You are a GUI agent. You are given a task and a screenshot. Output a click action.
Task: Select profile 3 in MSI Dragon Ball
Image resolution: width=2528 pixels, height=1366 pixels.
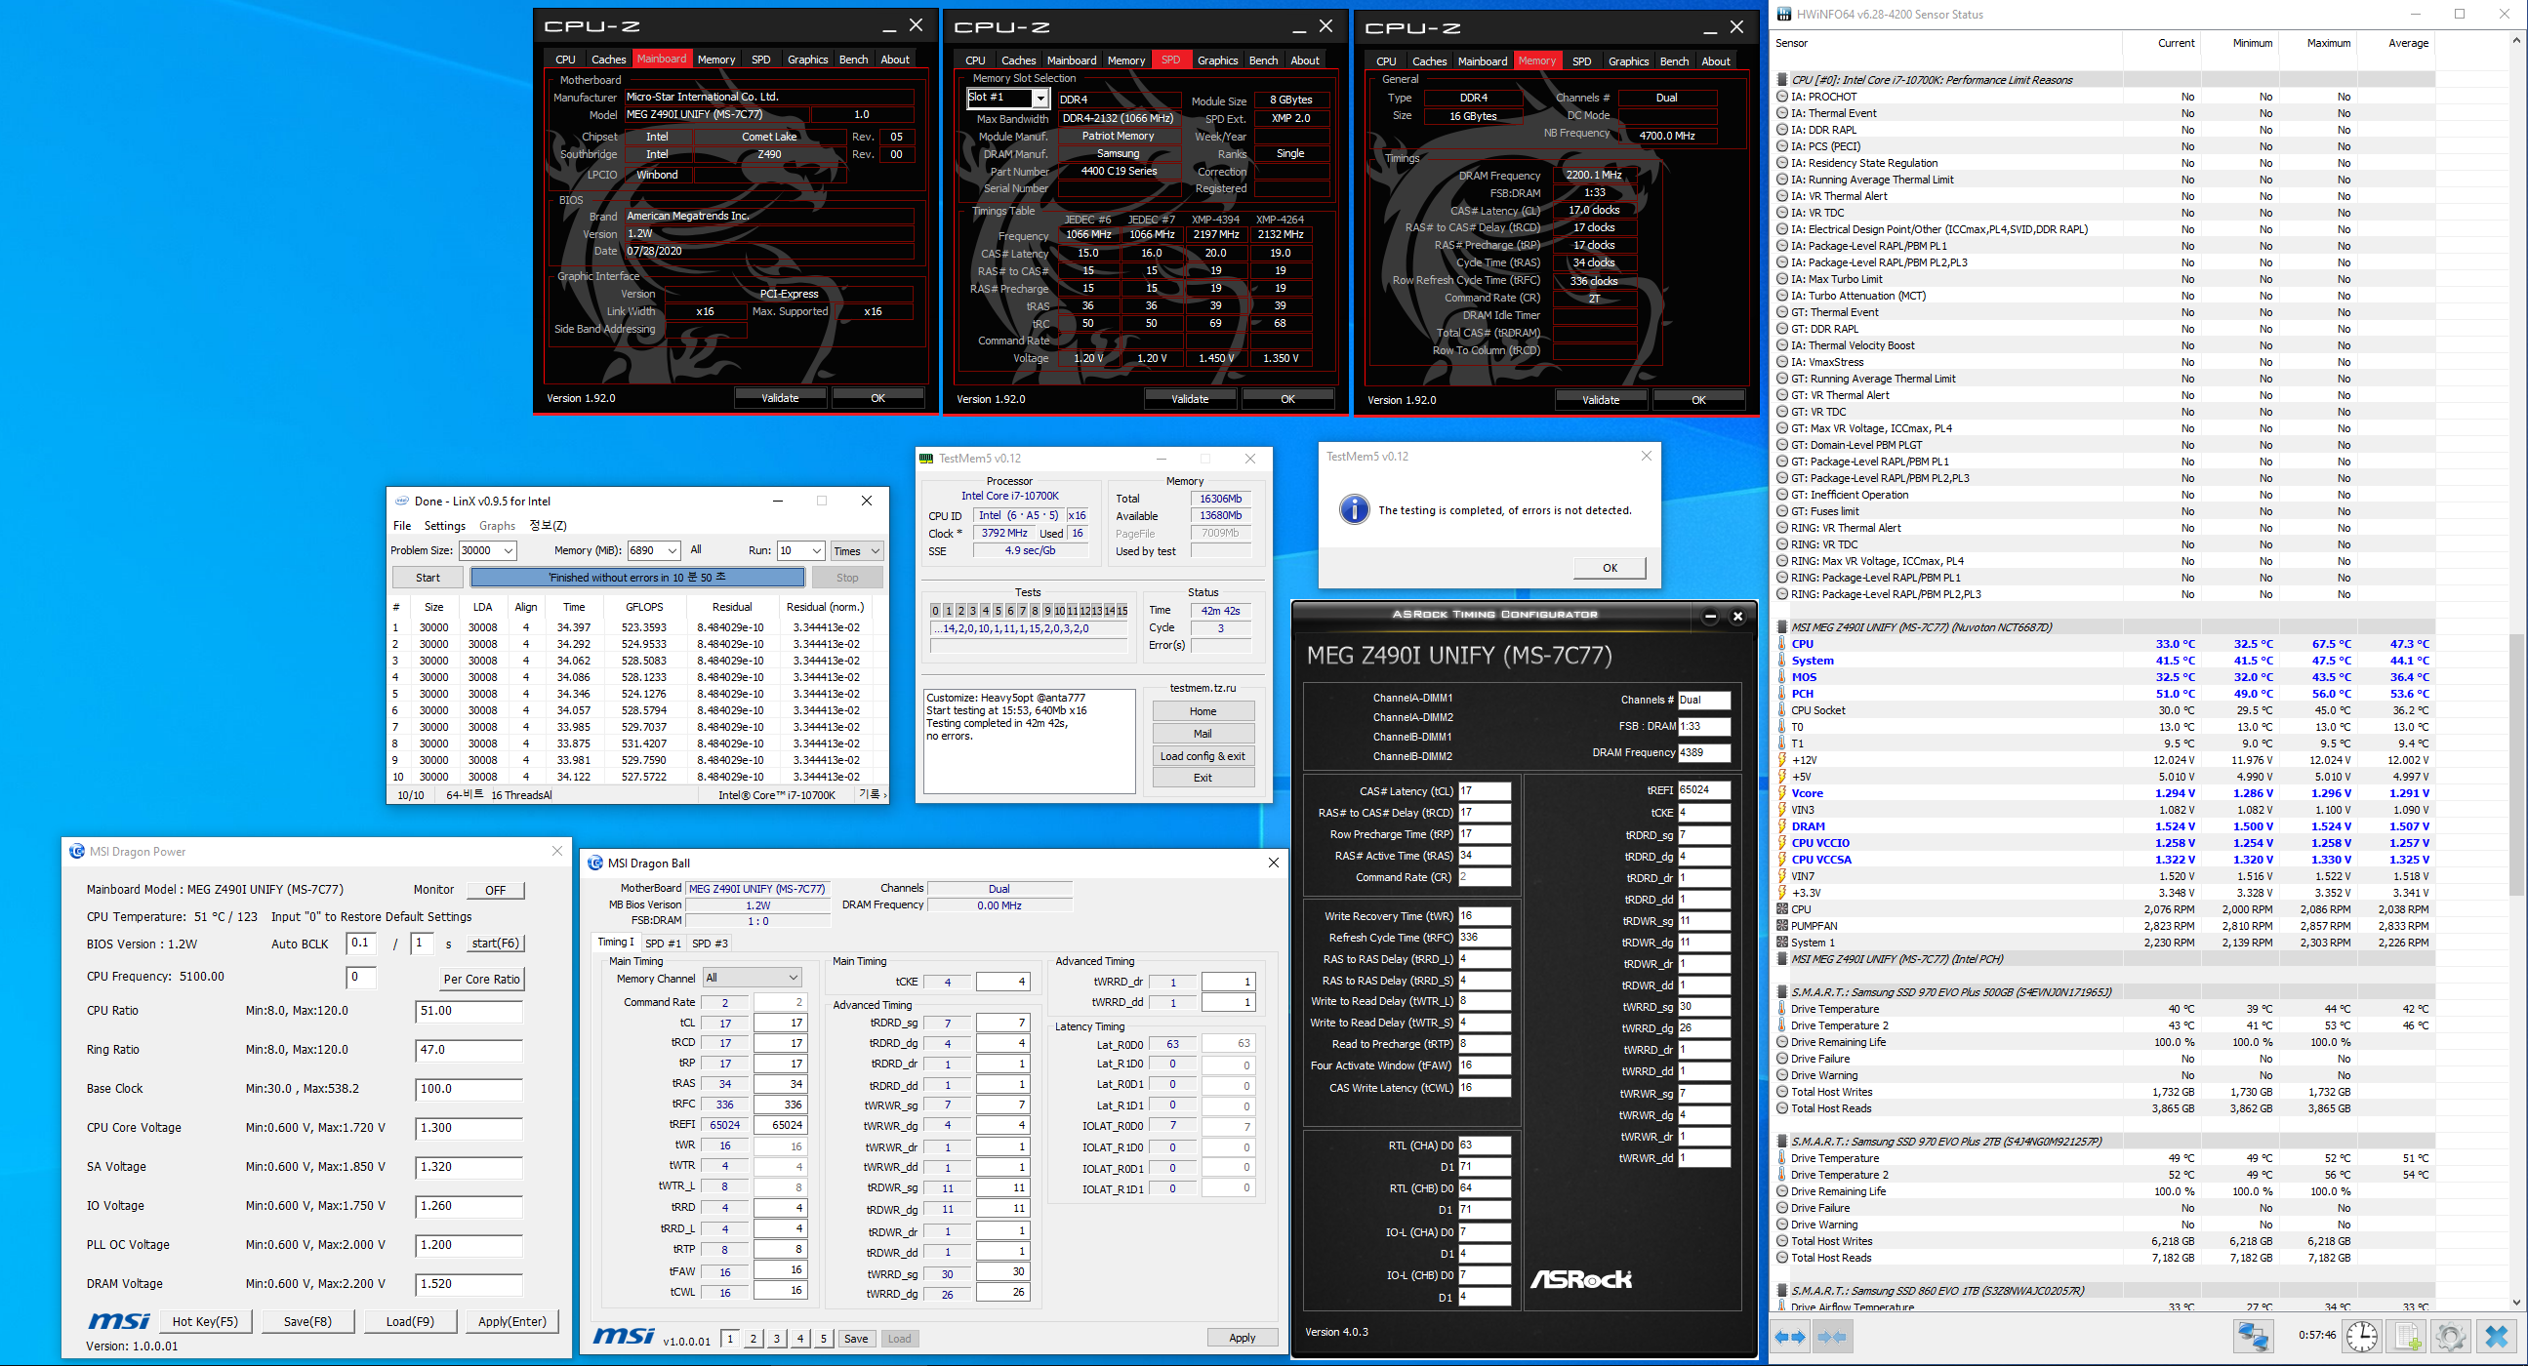[777, 1339]
